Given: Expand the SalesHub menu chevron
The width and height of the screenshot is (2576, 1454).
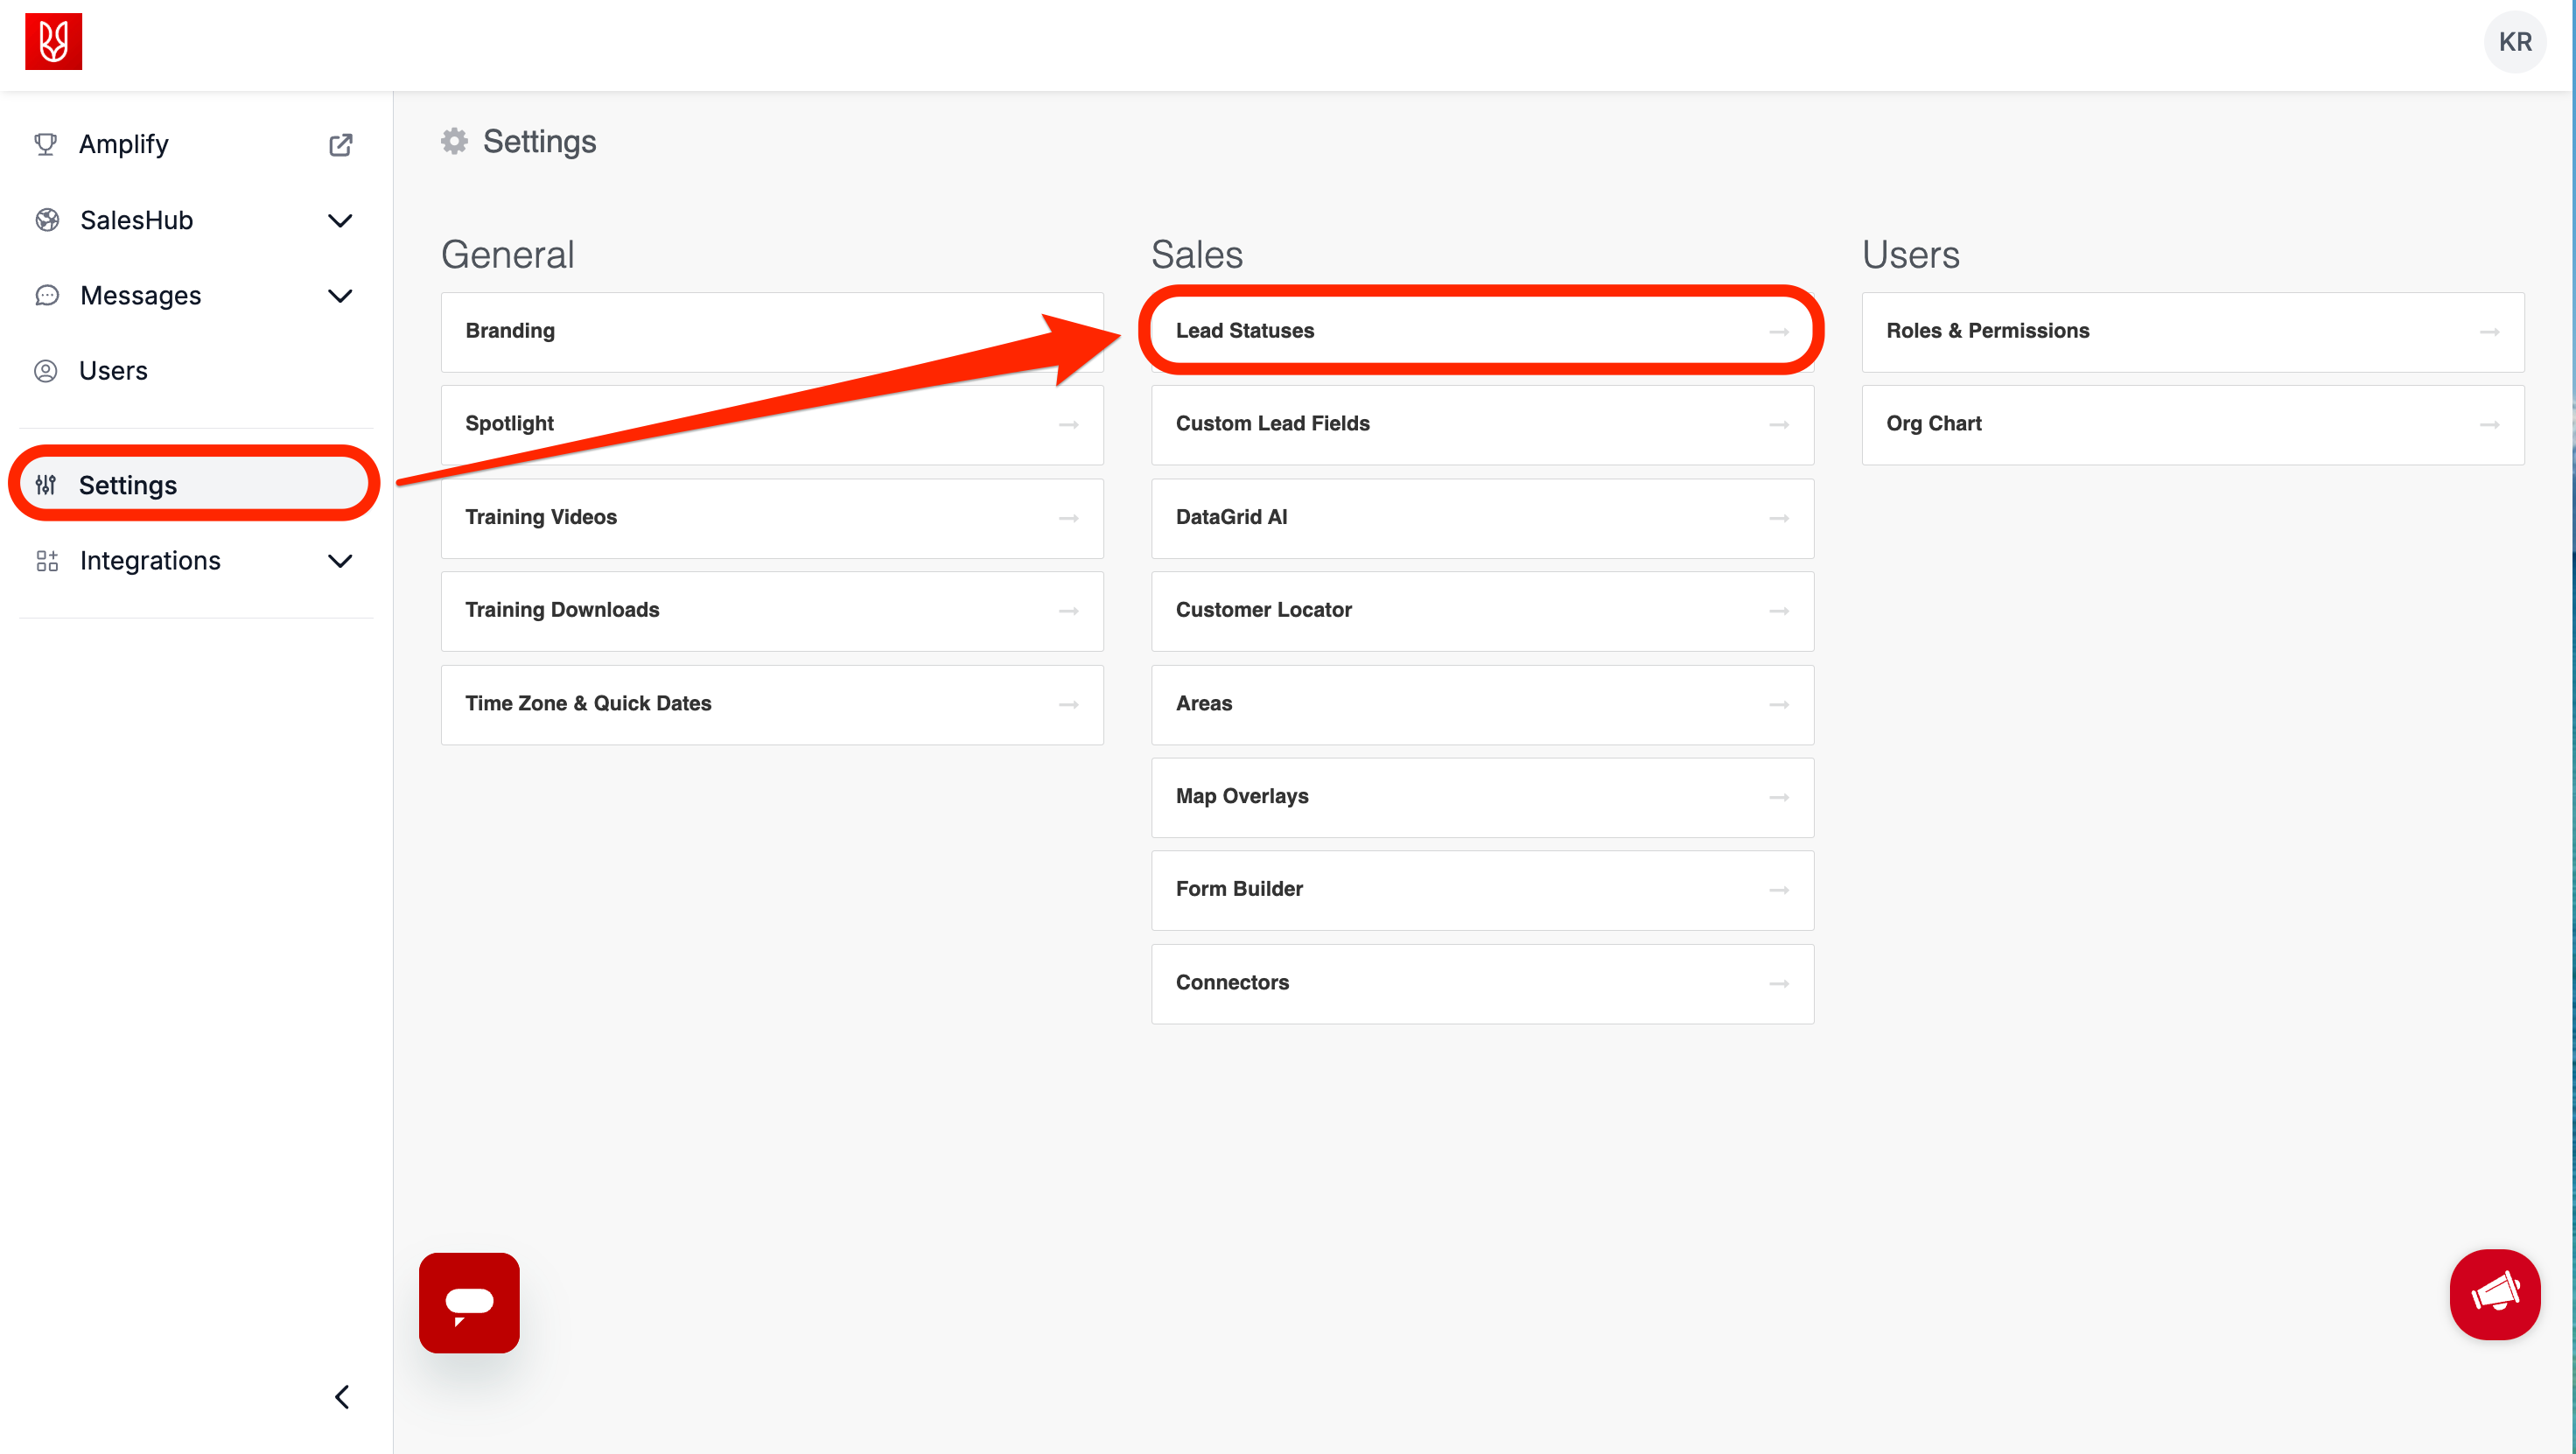Looking at the screenshot, I should pyautogui.click(x=340, y=220).
